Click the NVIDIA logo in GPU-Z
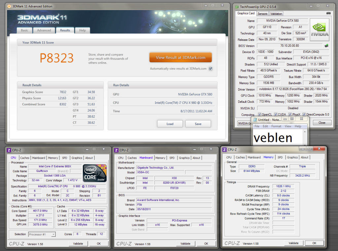338x251 pixels. click(x=320, y=30)
